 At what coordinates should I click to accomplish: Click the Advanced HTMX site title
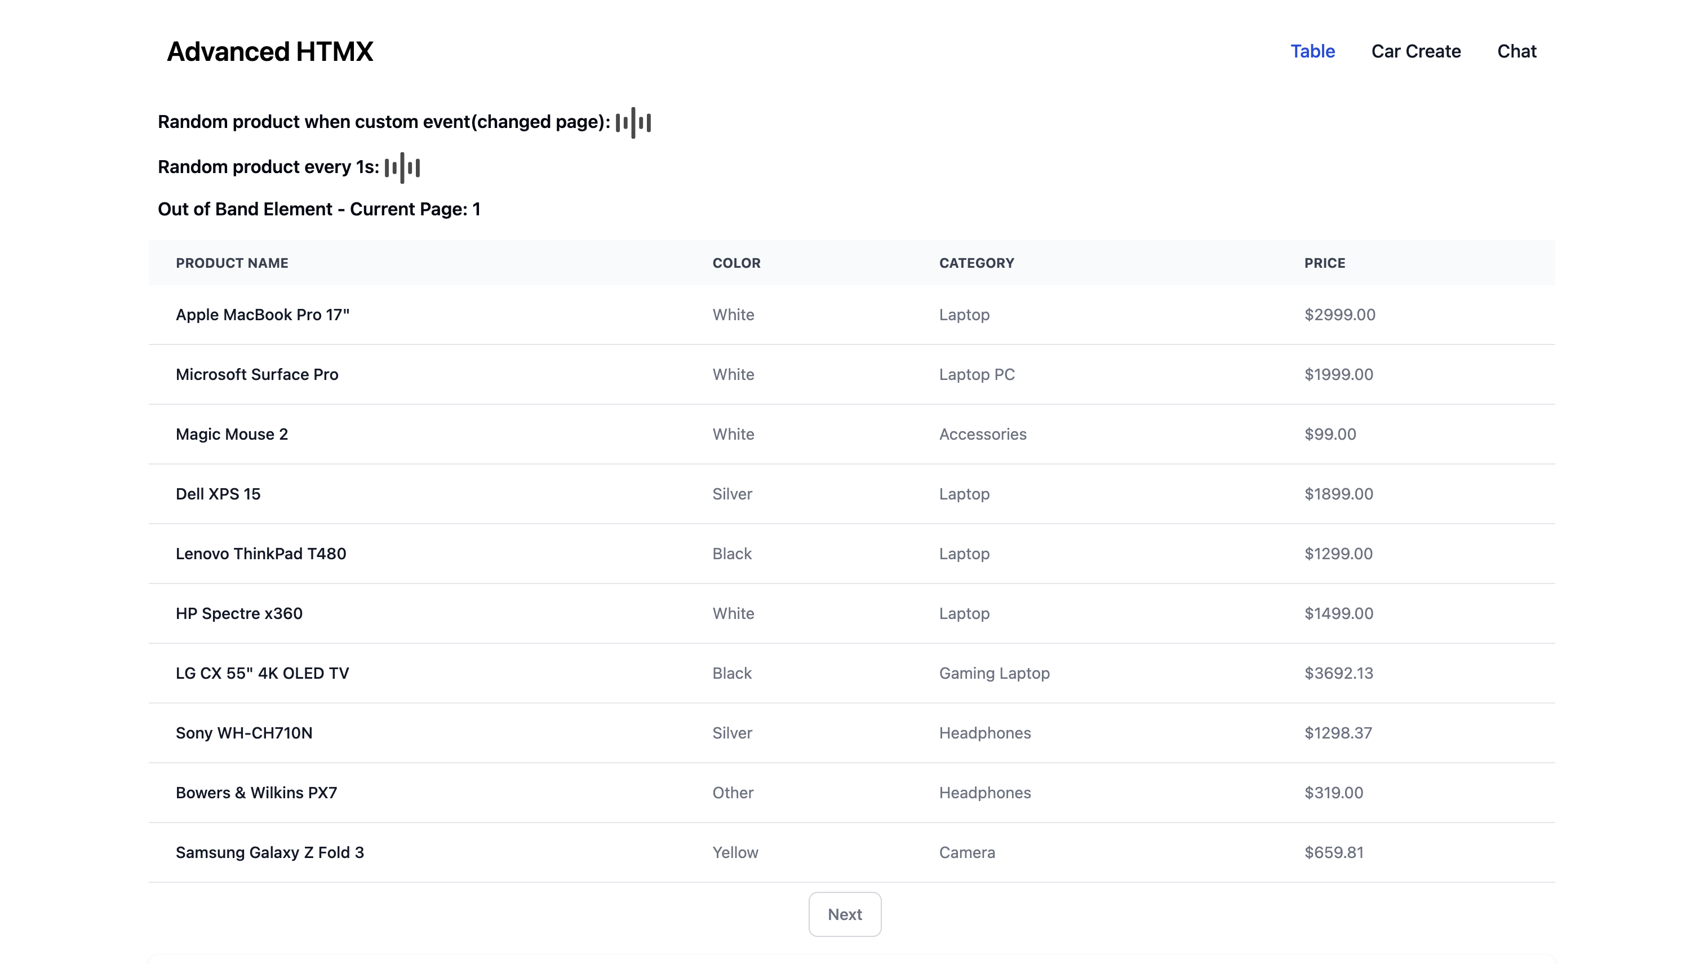click(270, 51)
